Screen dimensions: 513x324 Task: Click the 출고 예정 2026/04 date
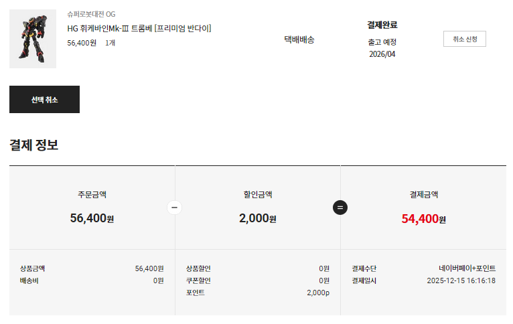tap(382, 48)
